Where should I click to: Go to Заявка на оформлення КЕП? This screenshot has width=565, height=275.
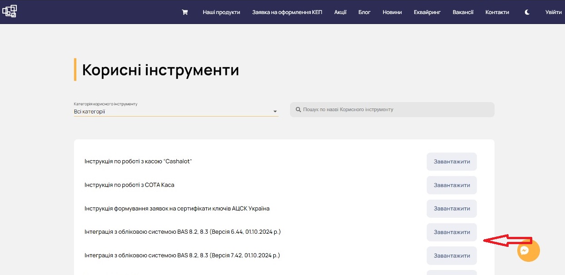point(287,12)
